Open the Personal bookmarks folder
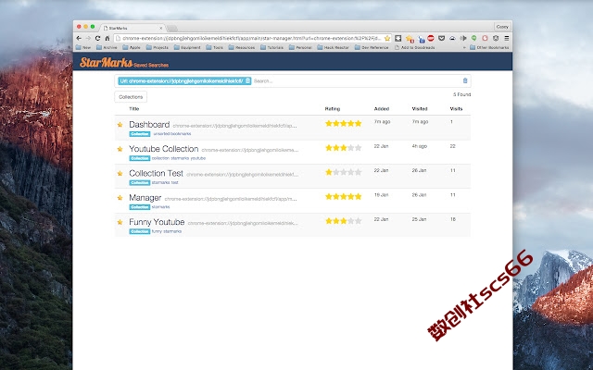Image resolution: width=593 pixels, height=370 pixels. coord(300,47)
